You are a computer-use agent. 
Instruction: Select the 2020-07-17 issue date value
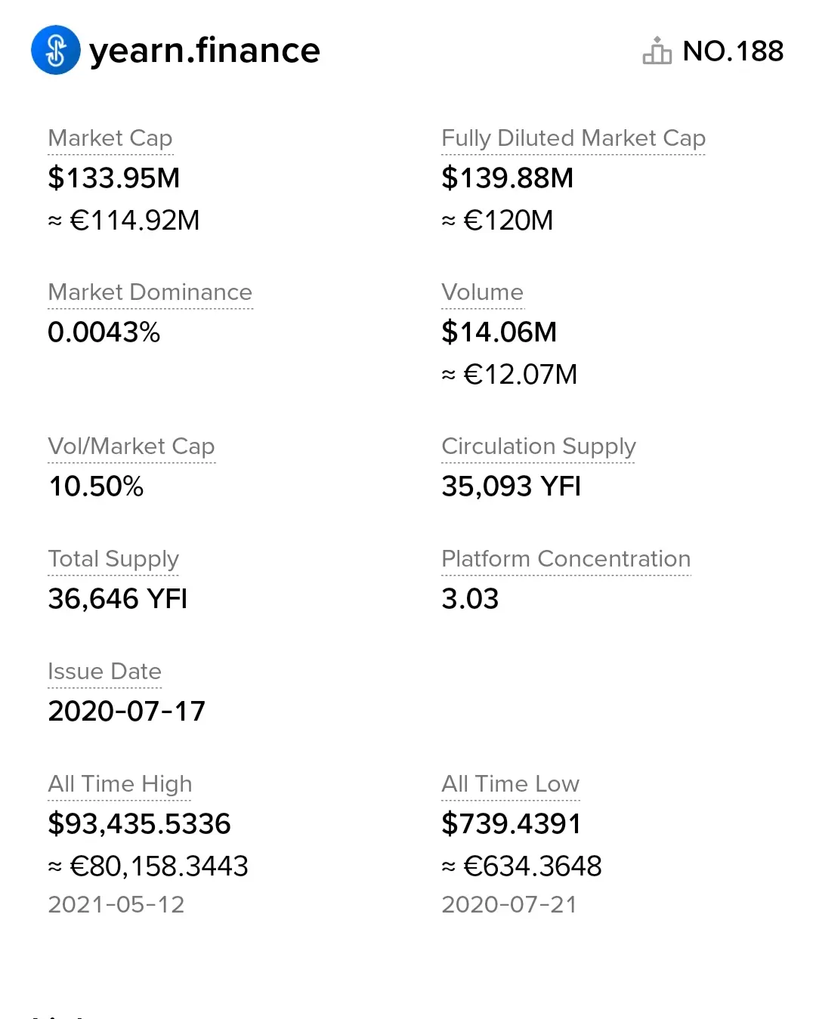pos(126,711)
